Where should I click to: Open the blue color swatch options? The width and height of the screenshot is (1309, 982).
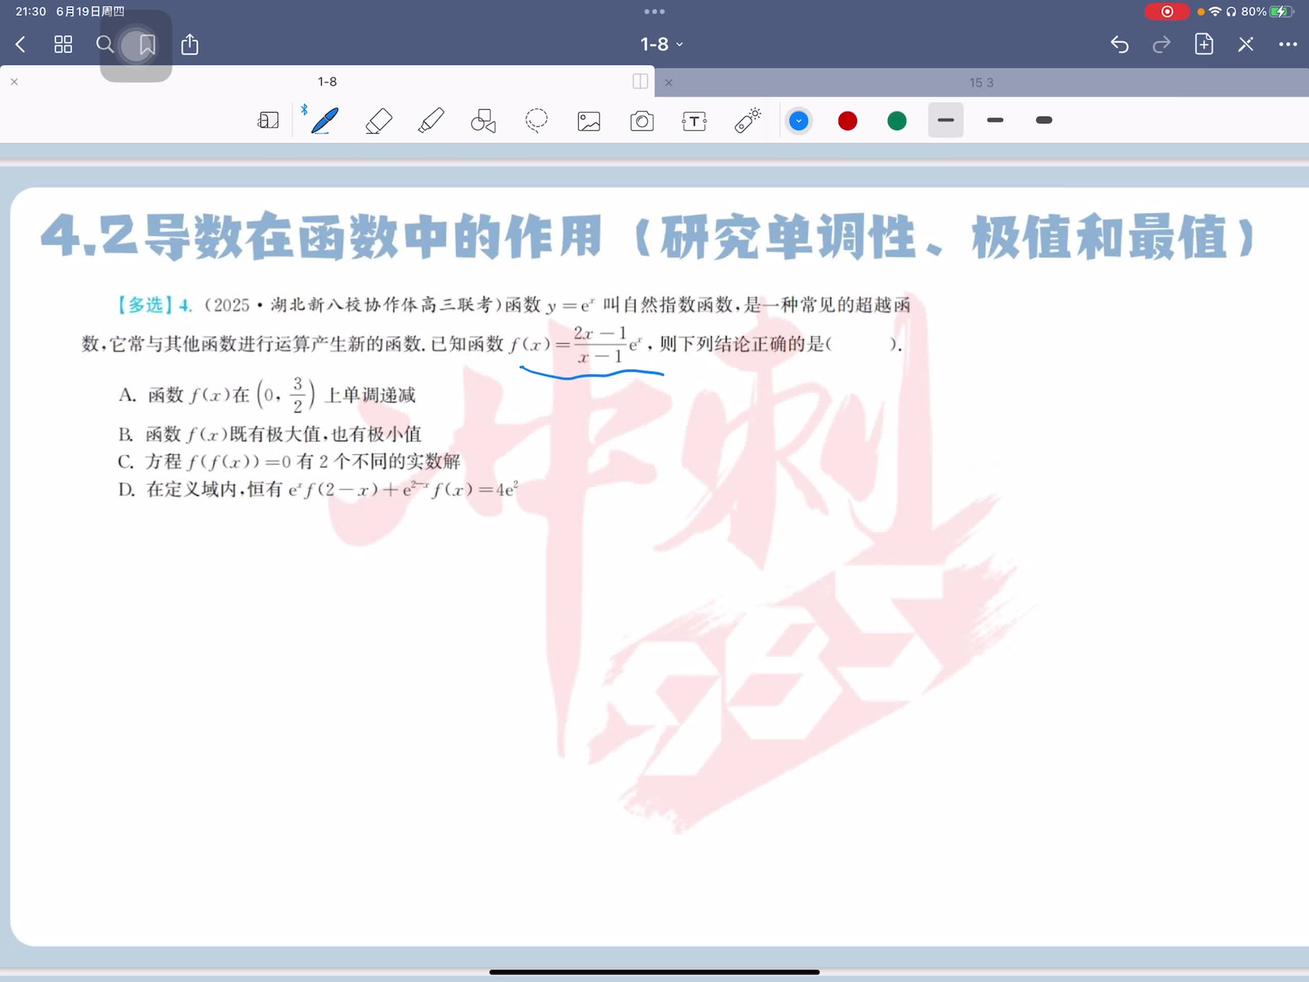(x=798, y=121)
